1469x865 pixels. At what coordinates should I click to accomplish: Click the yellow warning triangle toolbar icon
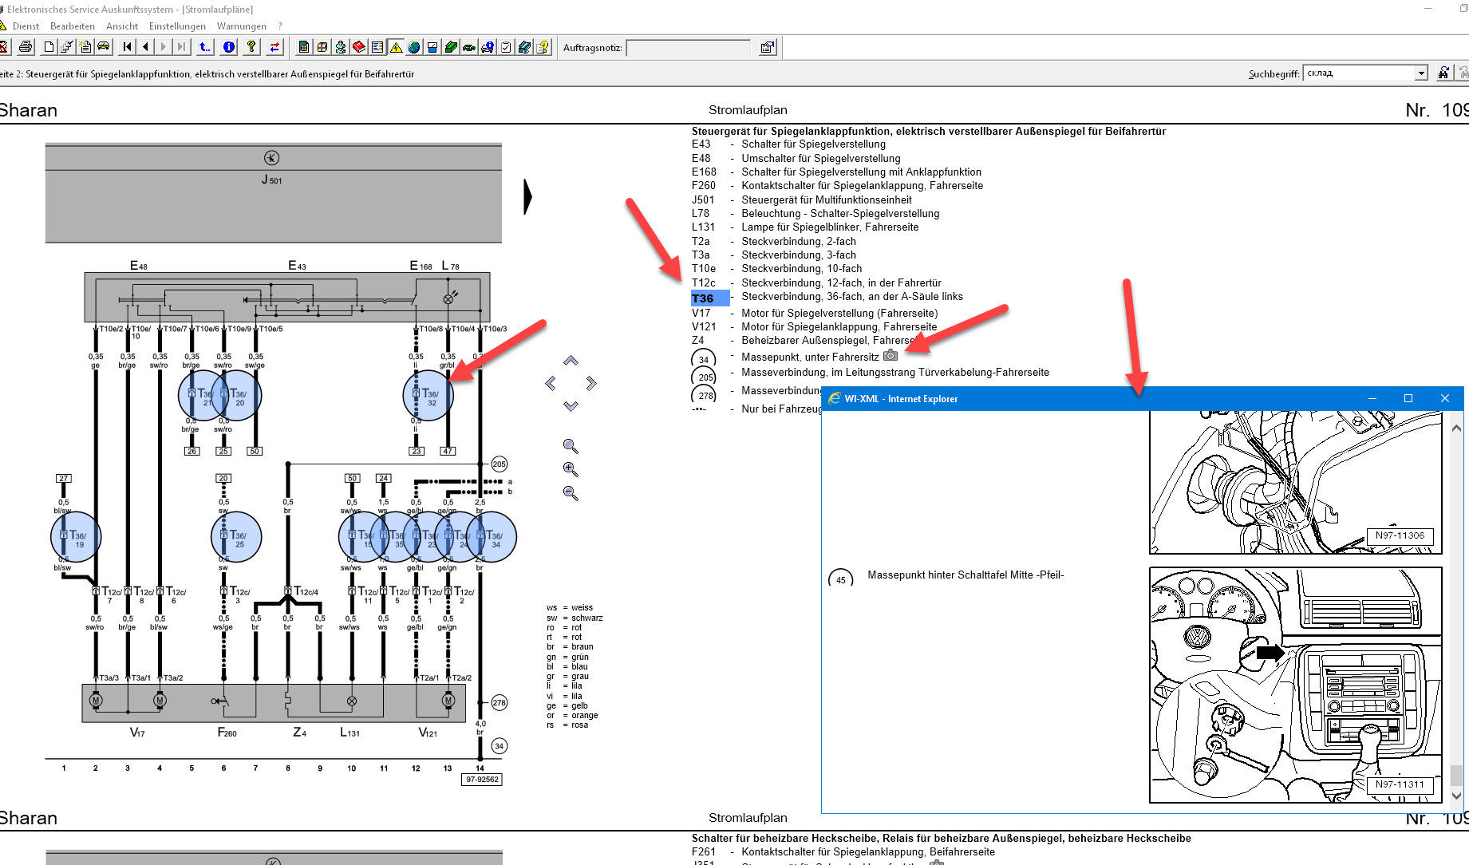tap(396, 48)
